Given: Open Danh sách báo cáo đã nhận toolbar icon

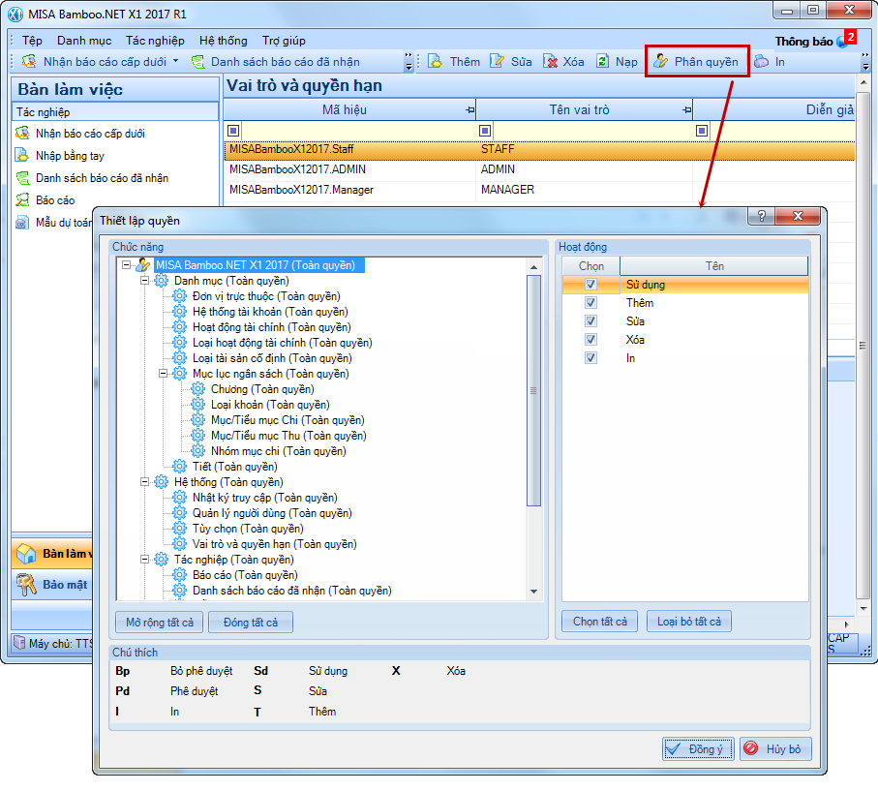Looking at the screenshot, I should click(197, 62).
